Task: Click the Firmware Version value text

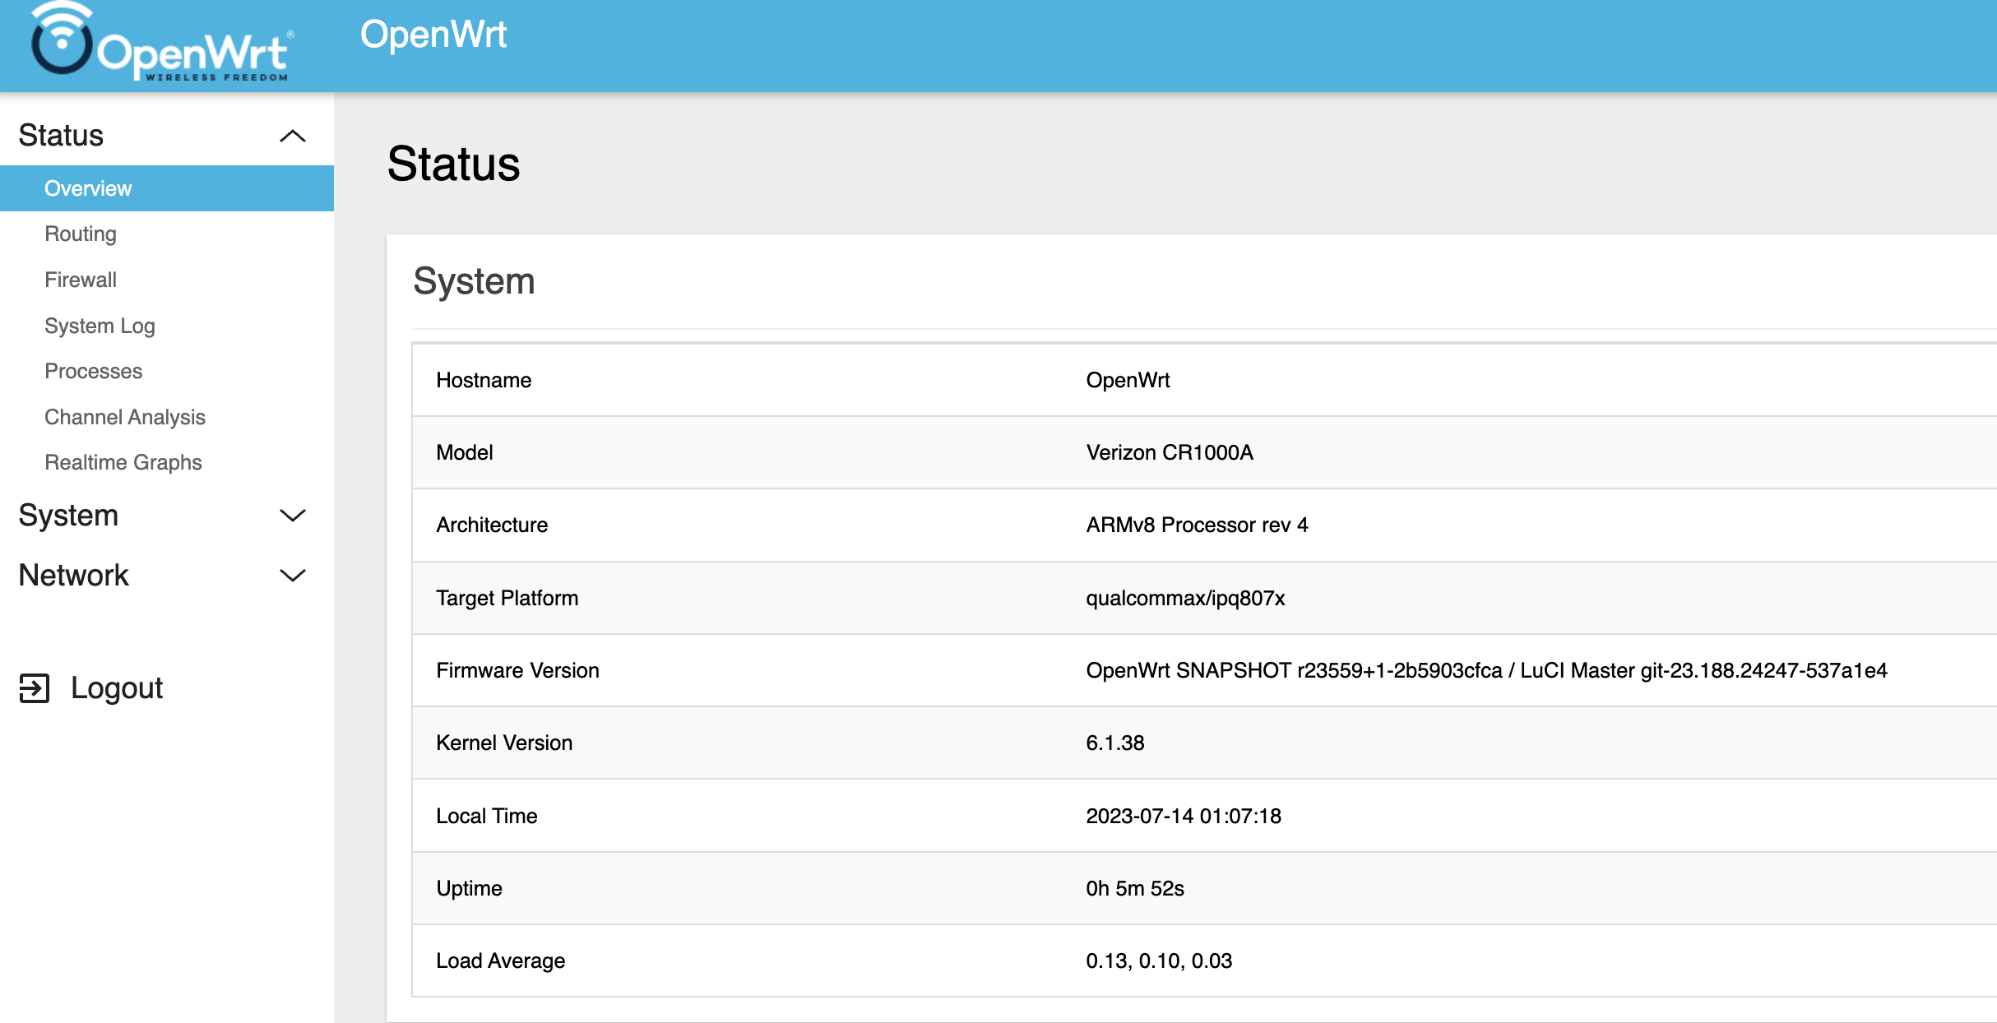Action: click(x=1485, y=670)
